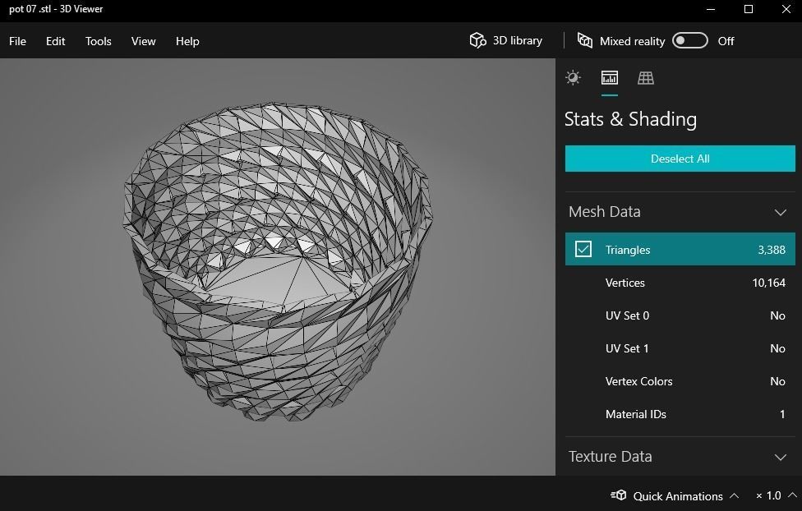The image size is (802, 511).
Task: Open the 3D library label
Action: click(517, 40)
